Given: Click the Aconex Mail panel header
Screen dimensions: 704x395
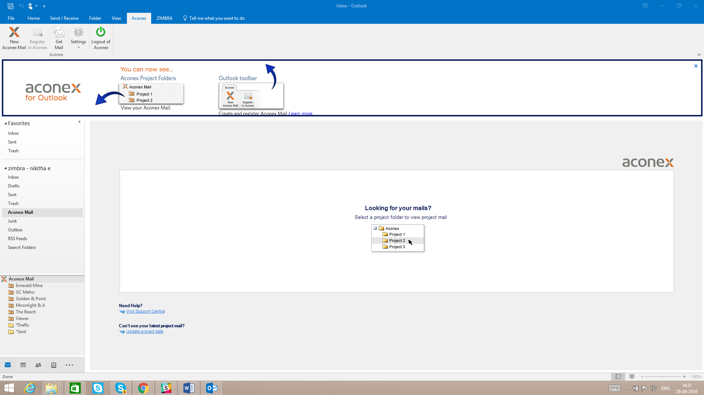Looking at the screenshot, I should pyautogui.click(x=42, y=279).
